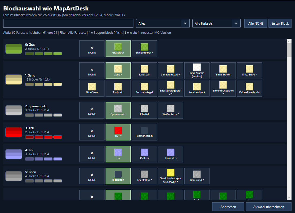Pick the Sandstein block tile
The image size is (295, 213).
[144, 71]
